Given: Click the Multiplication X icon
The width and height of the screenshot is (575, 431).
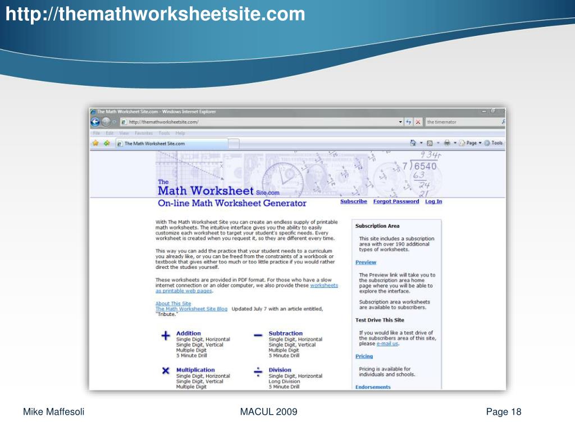Looking at the screenshot, I should pyautogui.click(x=166, y=370).
